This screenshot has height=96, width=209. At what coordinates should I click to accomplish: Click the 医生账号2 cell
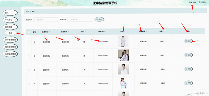[47, 56]
